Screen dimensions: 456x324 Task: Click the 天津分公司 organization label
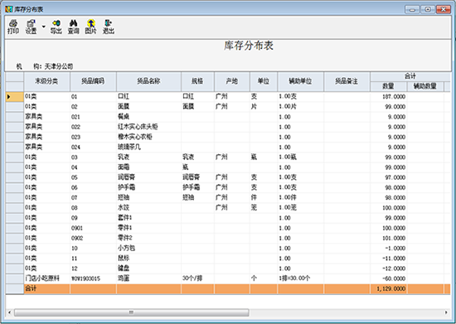pos(59,66)
